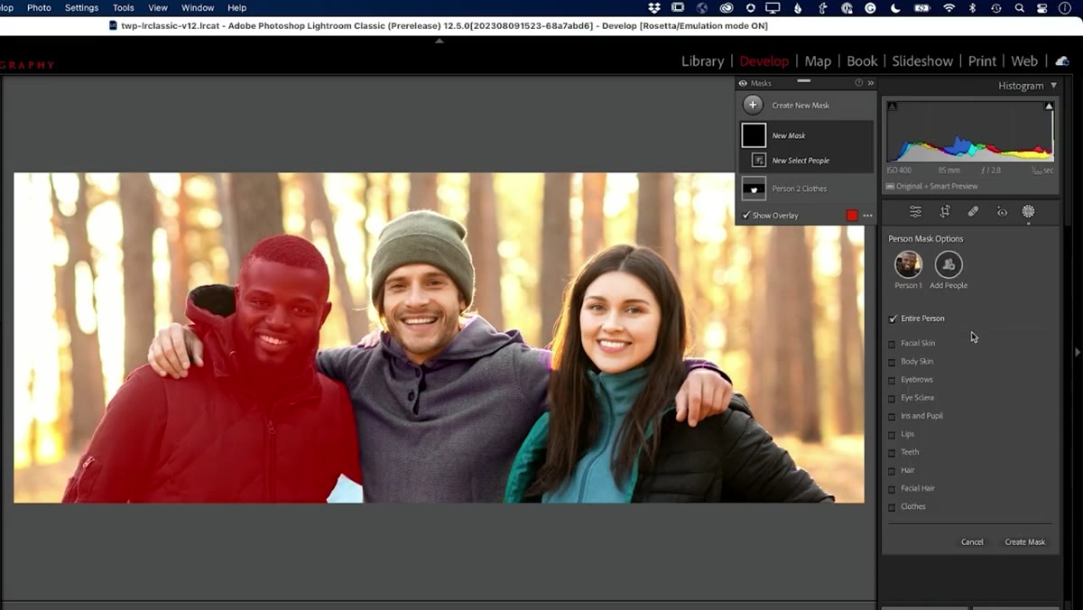This screenshot has width=1083, height=610.
Task: Switch to the Develop module
Action: [764, 61]
